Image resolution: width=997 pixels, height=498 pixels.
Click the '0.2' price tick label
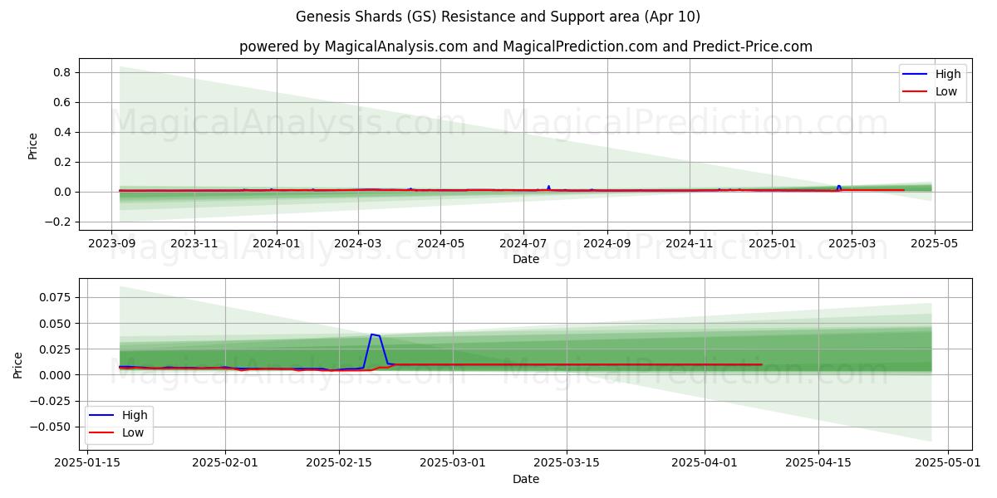pos(64,163)
